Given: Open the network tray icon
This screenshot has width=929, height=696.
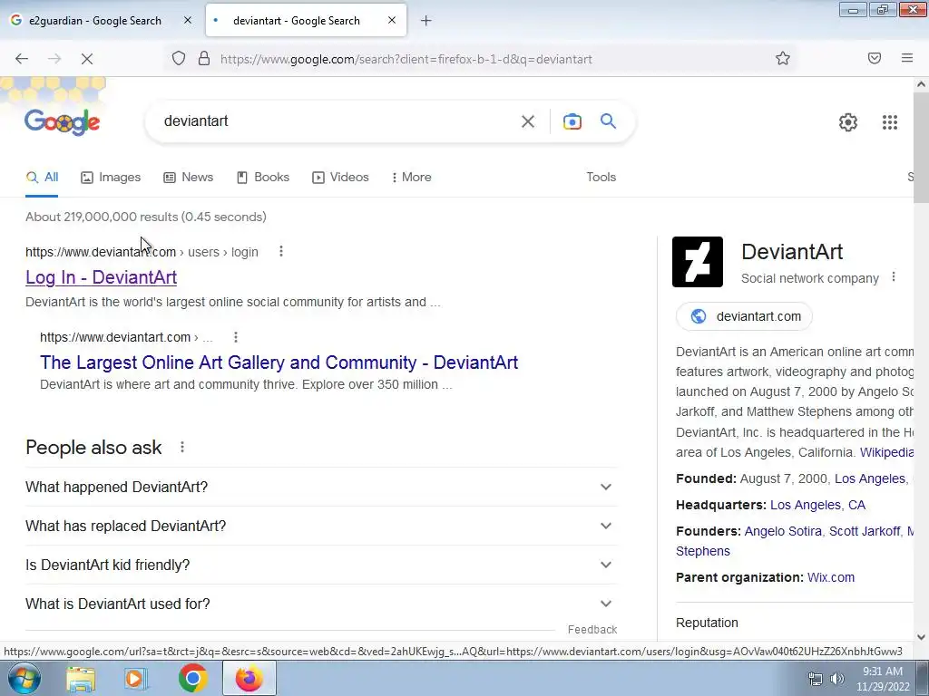Looking at the screenshot, I should click(x=816, y=679).
